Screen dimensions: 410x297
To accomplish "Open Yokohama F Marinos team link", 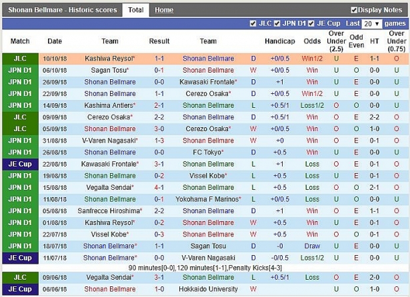I will tap(208, 199).
